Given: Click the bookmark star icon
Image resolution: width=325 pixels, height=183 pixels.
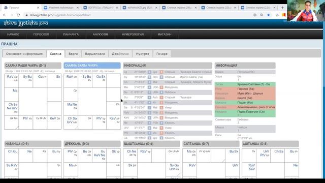Looking at the screenshot, I should click(269, 15).
